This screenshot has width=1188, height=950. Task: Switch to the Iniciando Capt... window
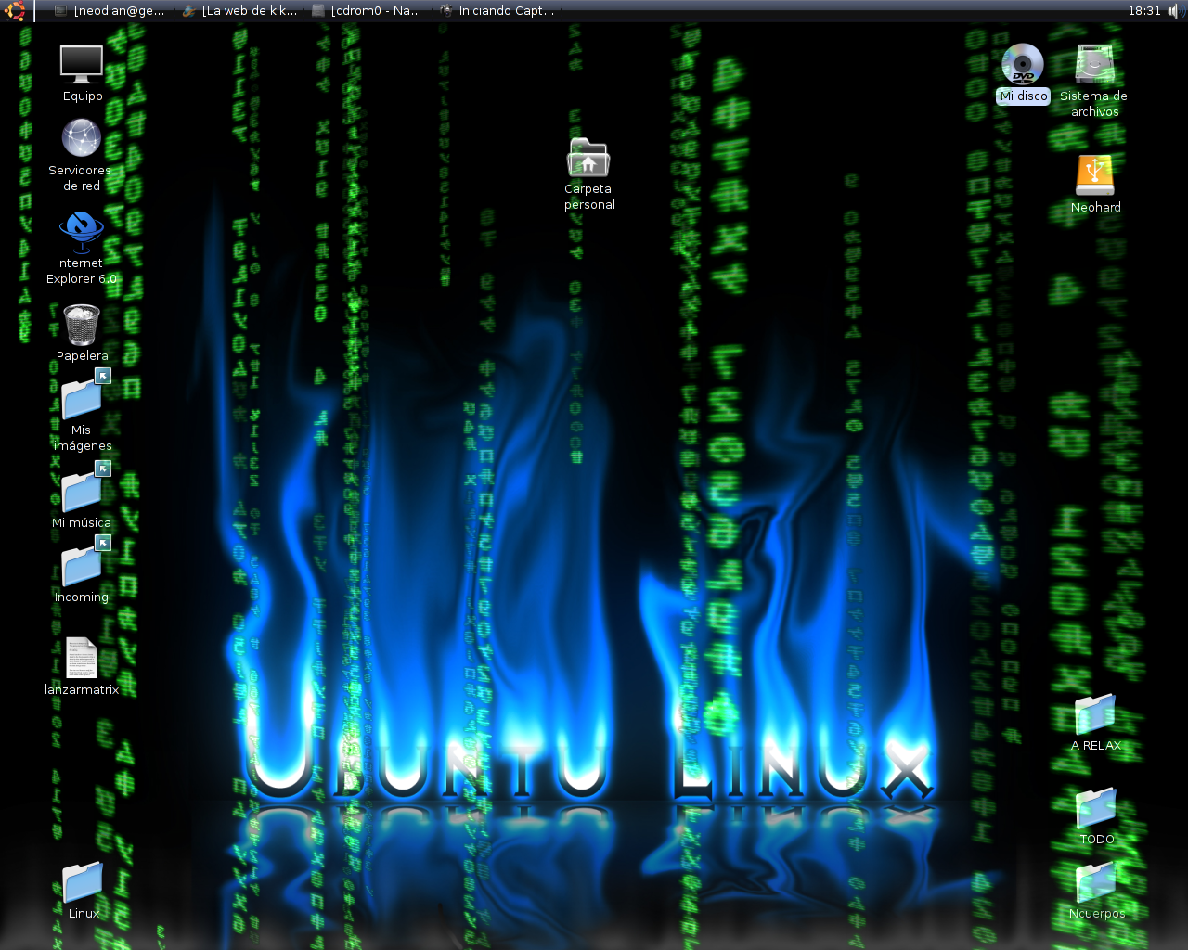coord(497,10)
